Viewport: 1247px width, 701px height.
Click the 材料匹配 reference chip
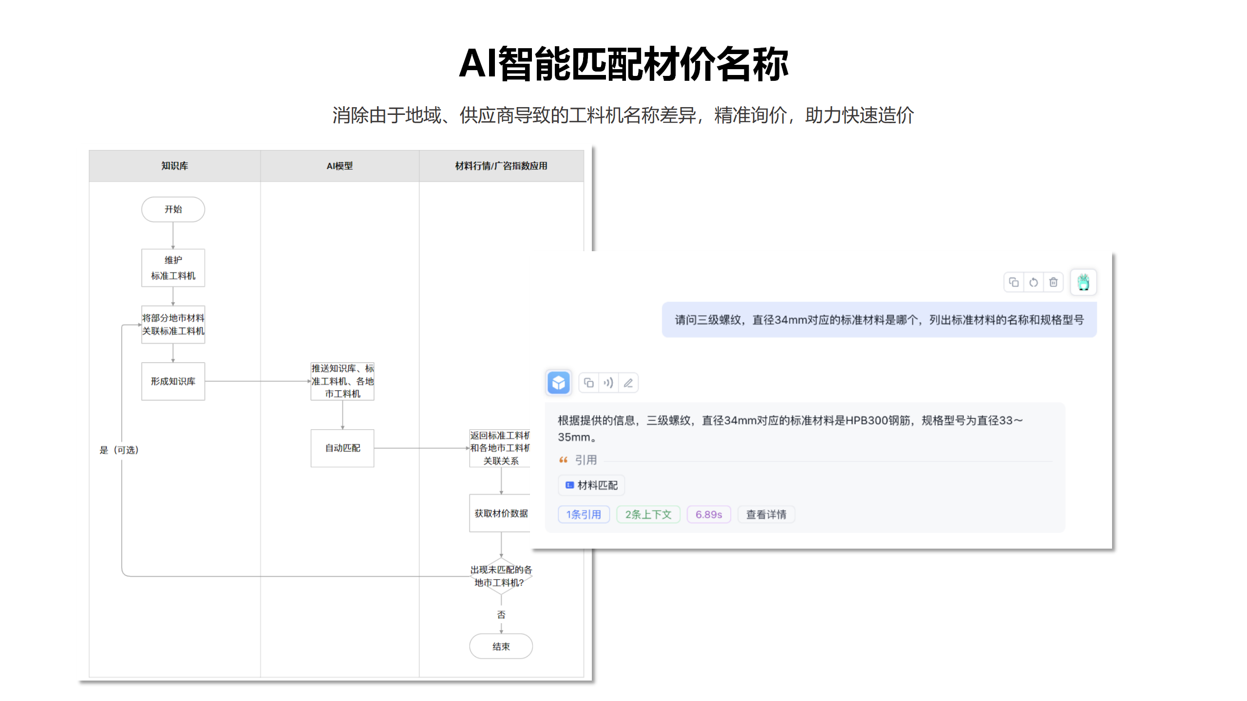click(591, 485)
